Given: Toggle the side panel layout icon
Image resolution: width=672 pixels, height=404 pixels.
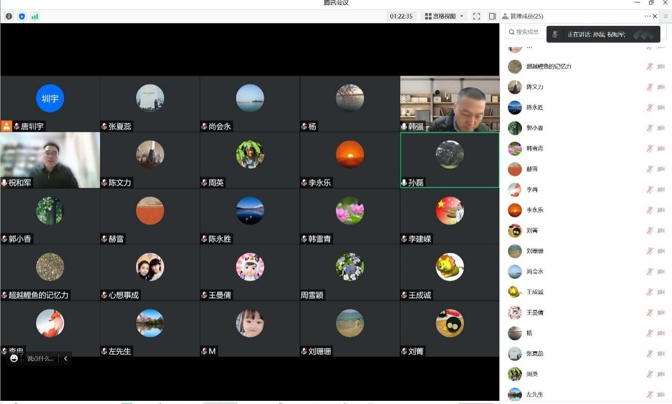Looking at the screenshot, I should pyautogui.click(x=492, y=16).
